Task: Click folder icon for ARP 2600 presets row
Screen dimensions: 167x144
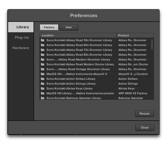Action: (x=43, y=93)
